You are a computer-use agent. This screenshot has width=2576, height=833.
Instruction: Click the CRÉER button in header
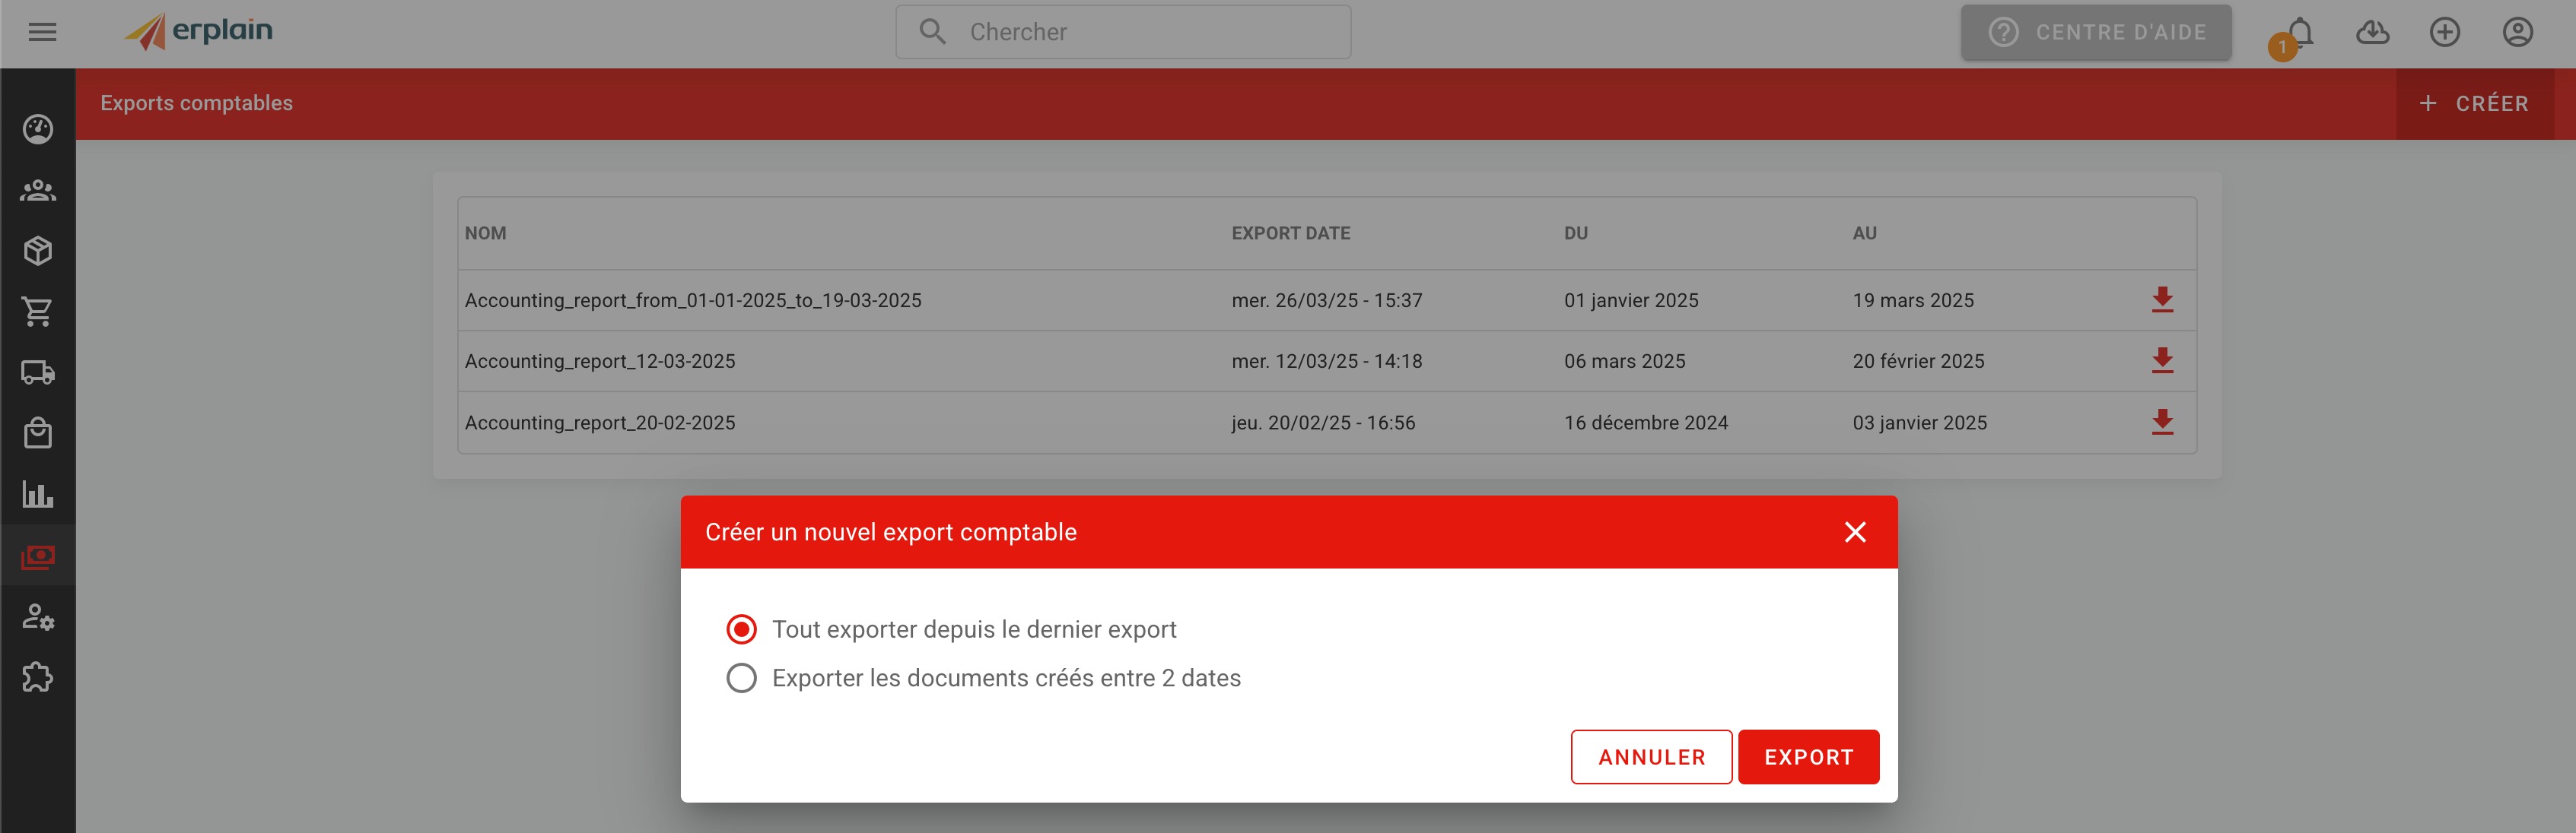(2474, 104)
